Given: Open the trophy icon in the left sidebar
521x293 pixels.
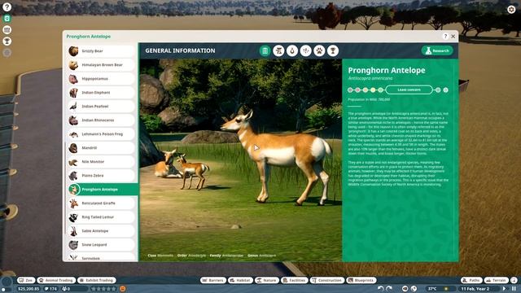Looking at the screenshot, I should tap(7, 42).
